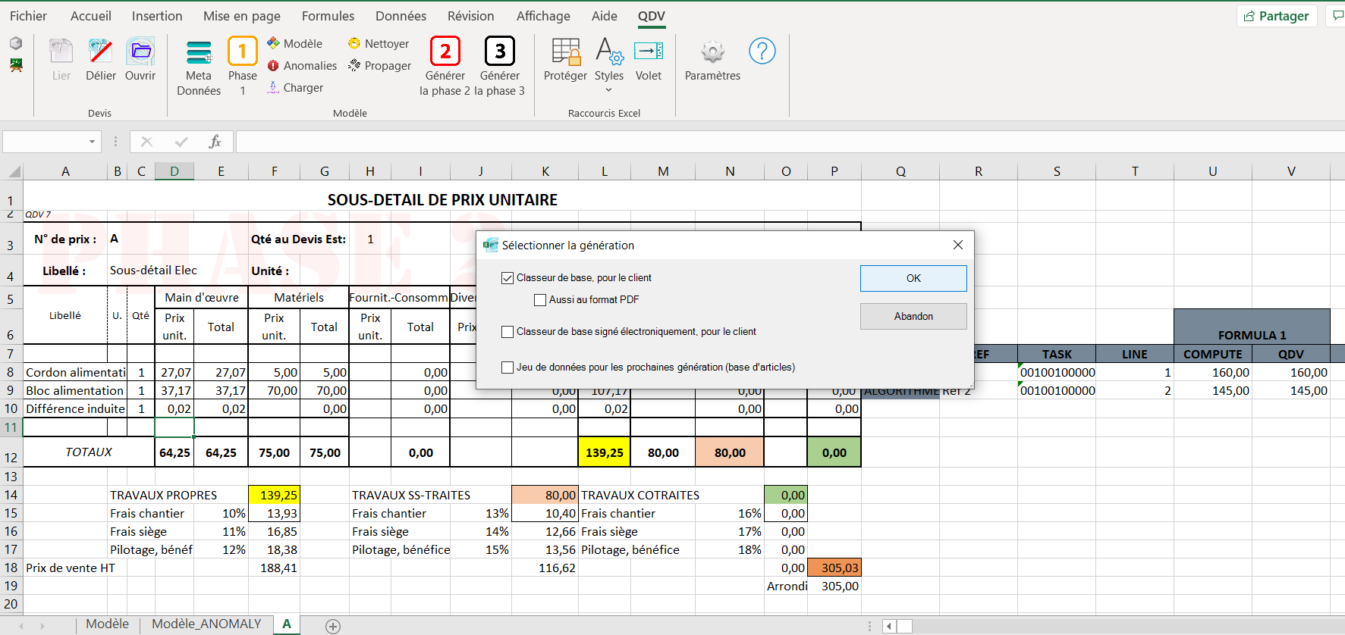1345x635 pixels.
Task: Close the Sélectionner la génération dialog
Action: pyautogui.click(x=958, y=245)
